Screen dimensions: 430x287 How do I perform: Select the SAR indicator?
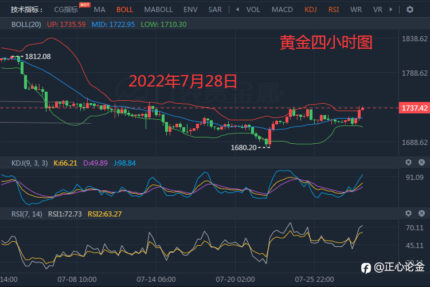click(215, 10)
